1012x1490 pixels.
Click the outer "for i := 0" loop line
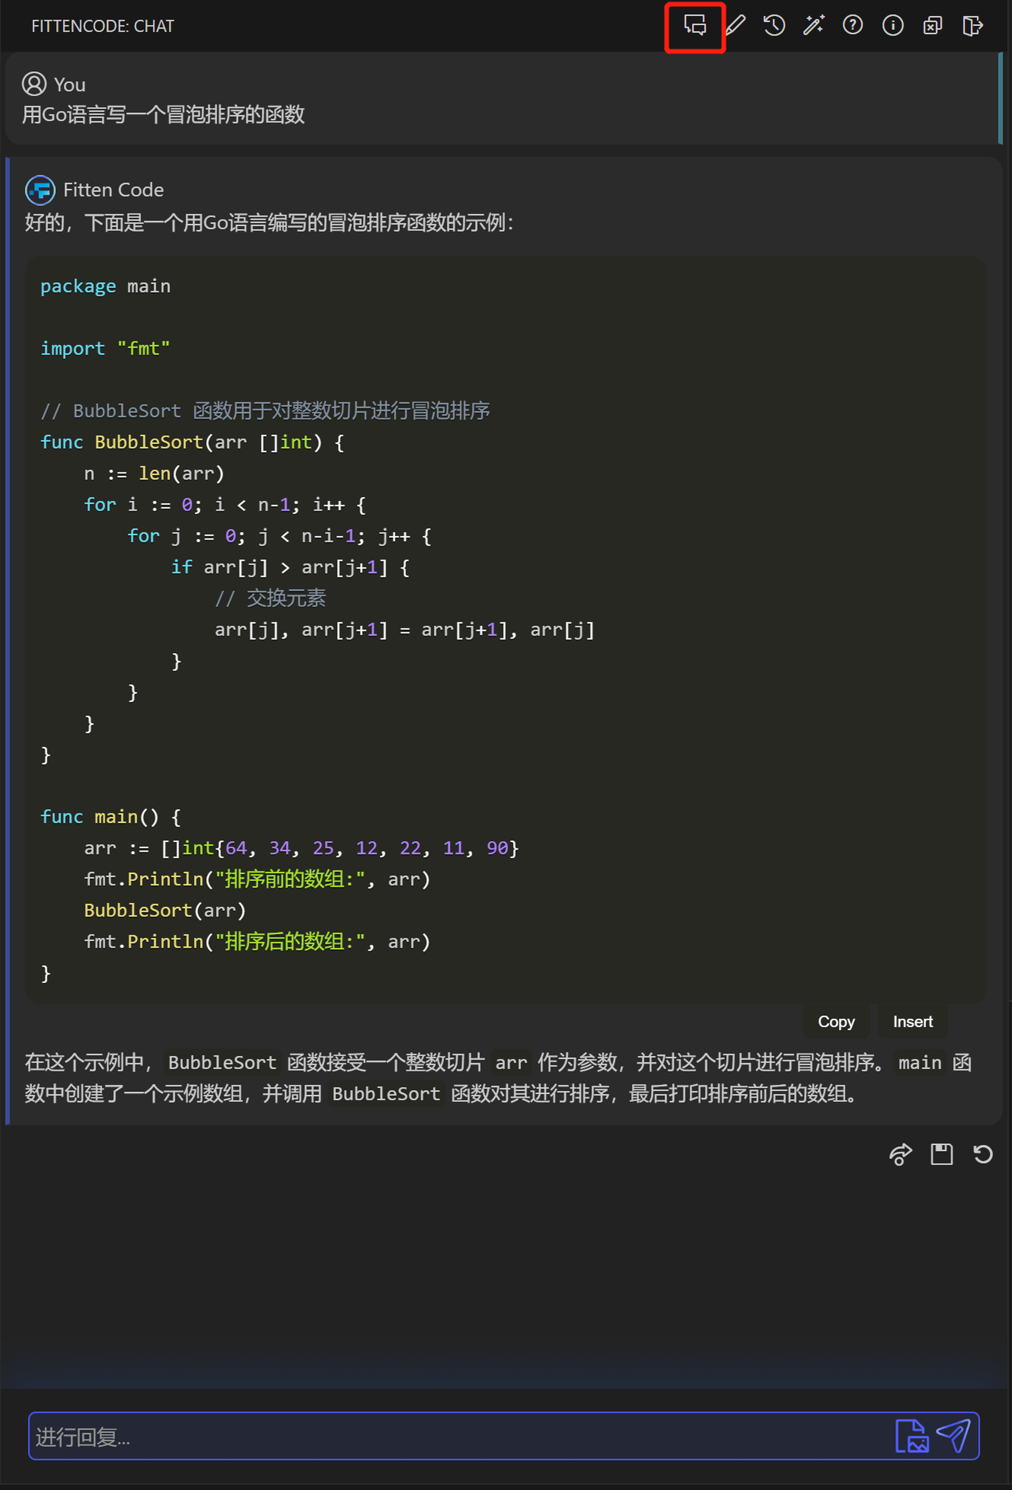point(225,504)
